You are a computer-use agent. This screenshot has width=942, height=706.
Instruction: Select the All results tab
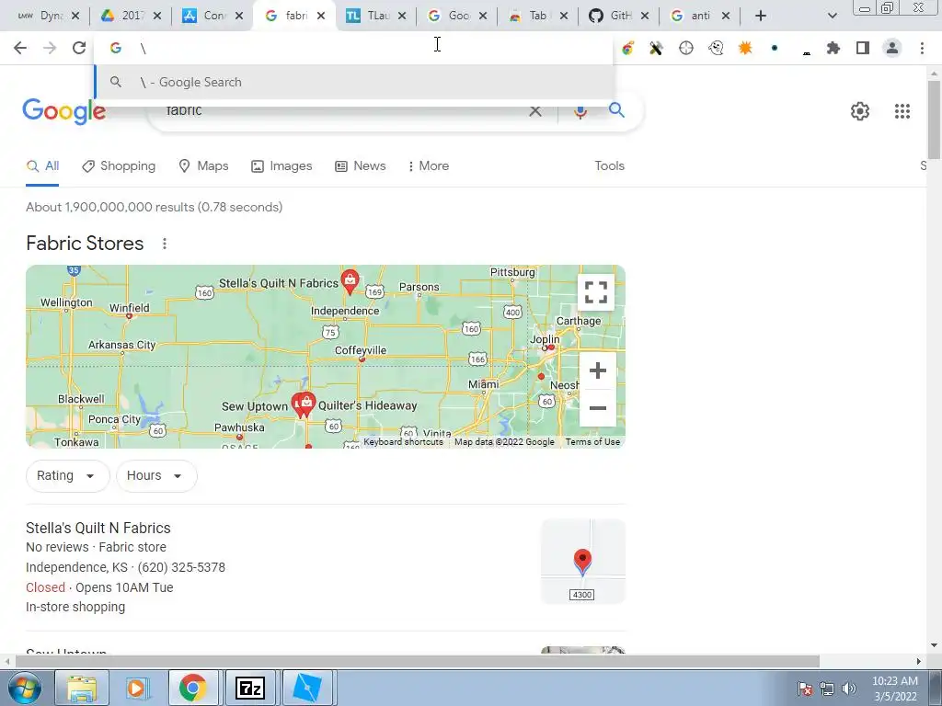pyautogui.click(x=42, y=165)
